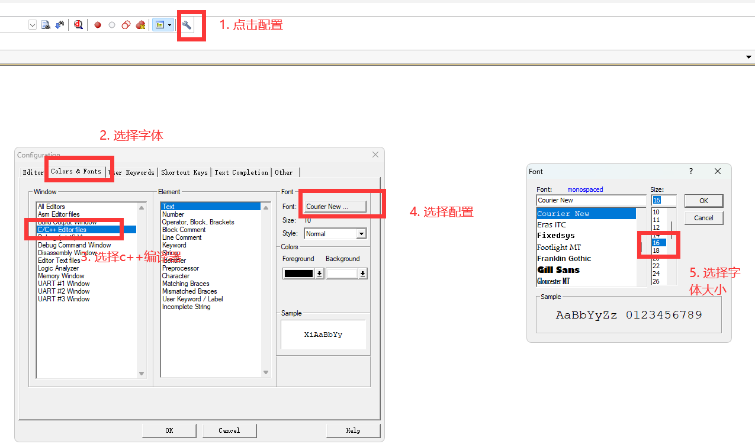Click the Size input field showing 16

pyautogui.click(x=663, y=200)
